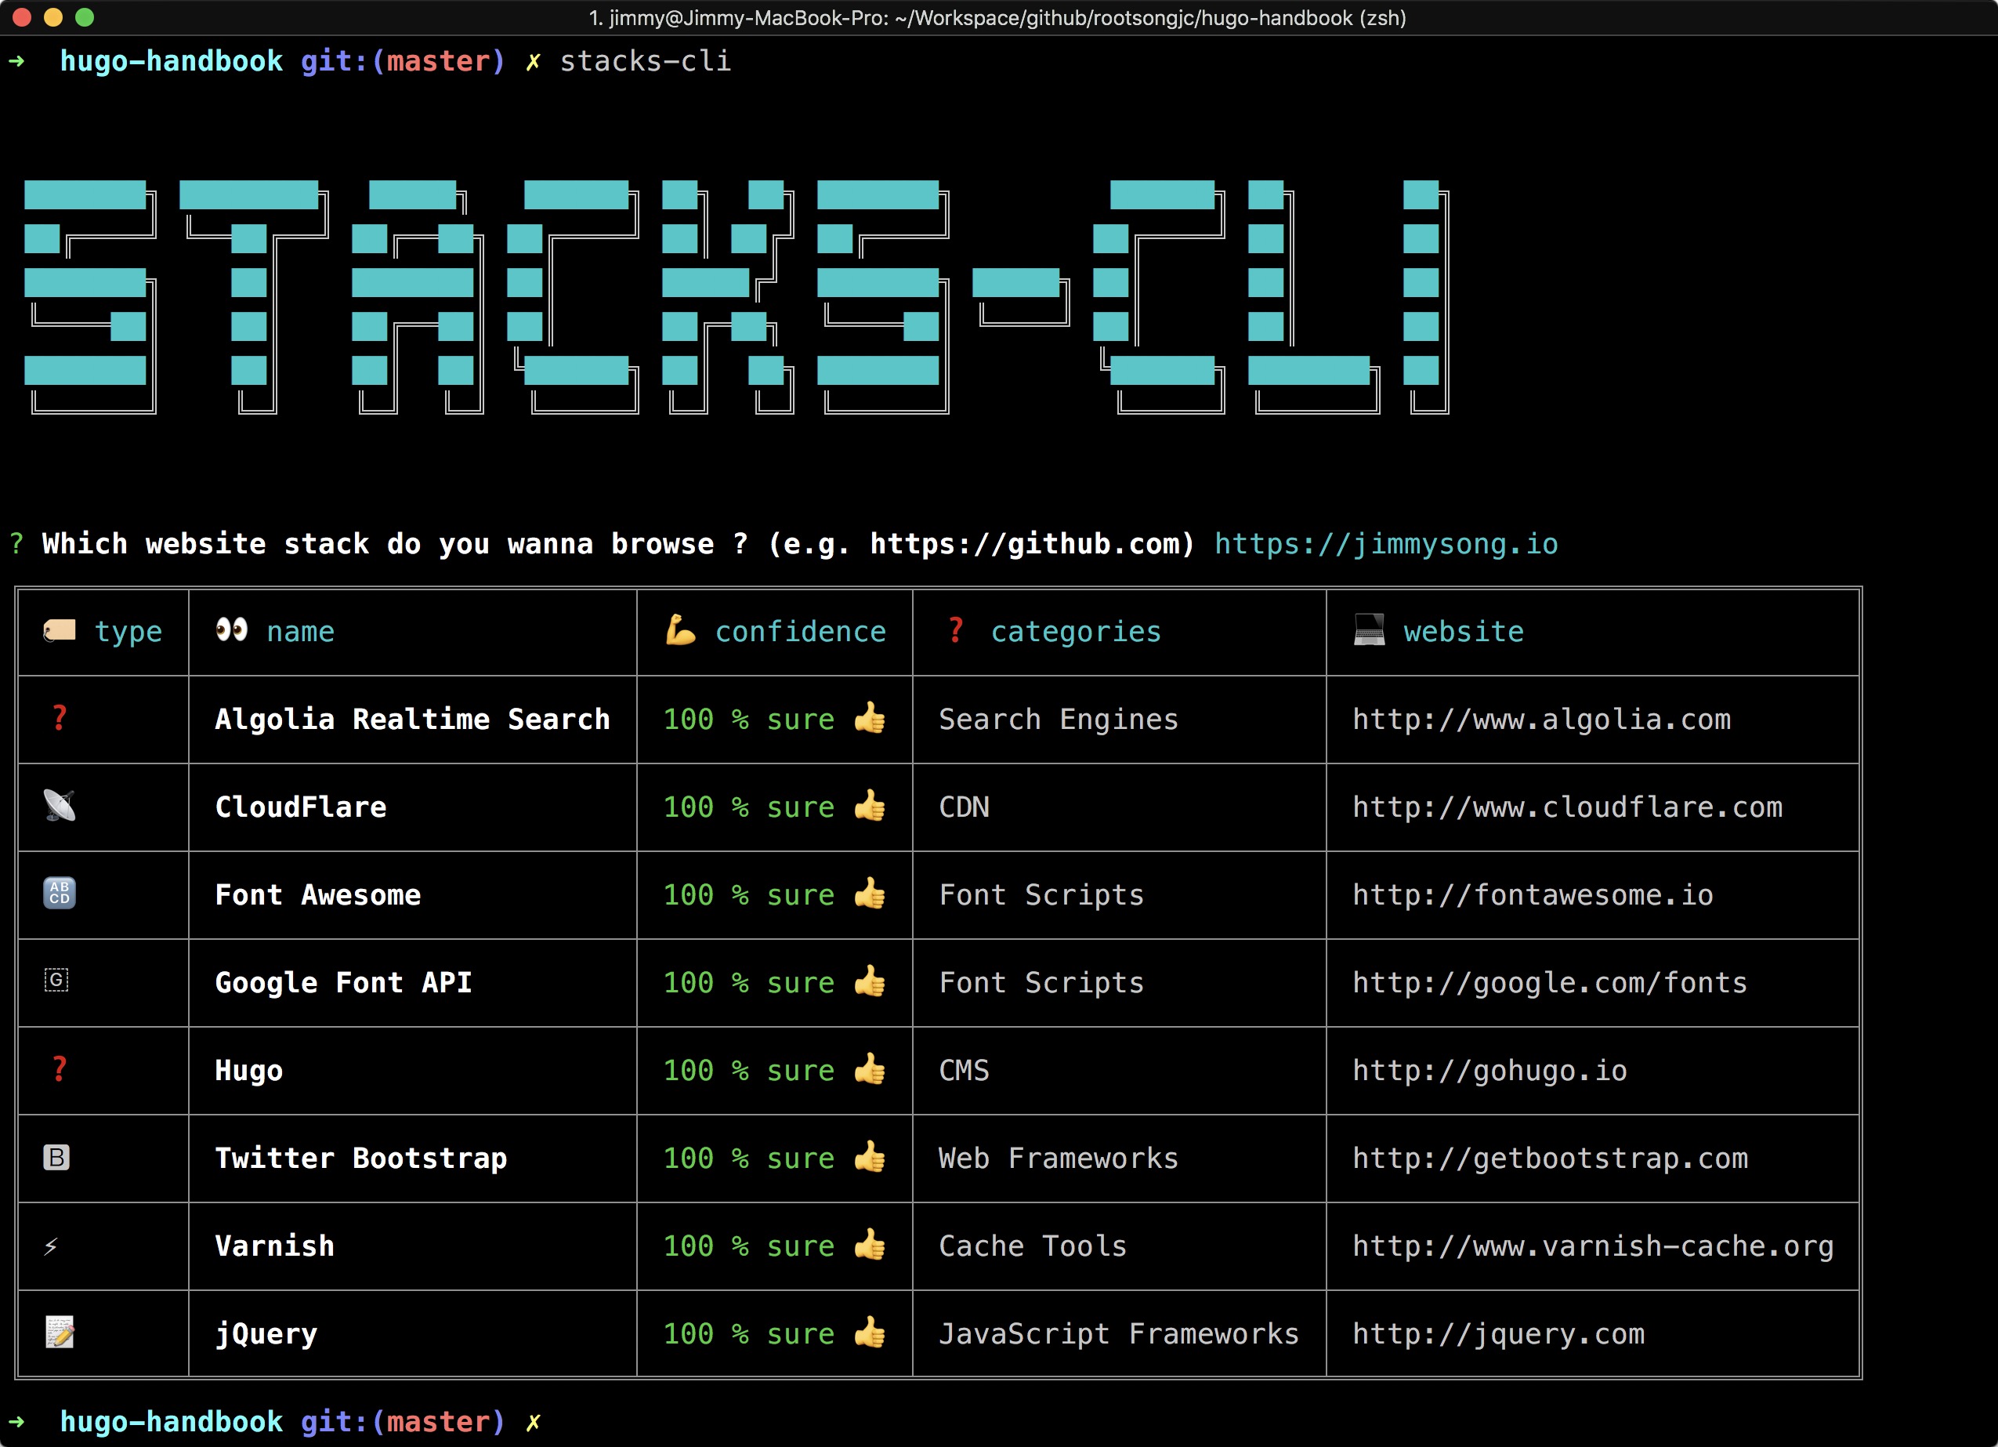Click the label tag icon beside type header

tap(59, 630)
